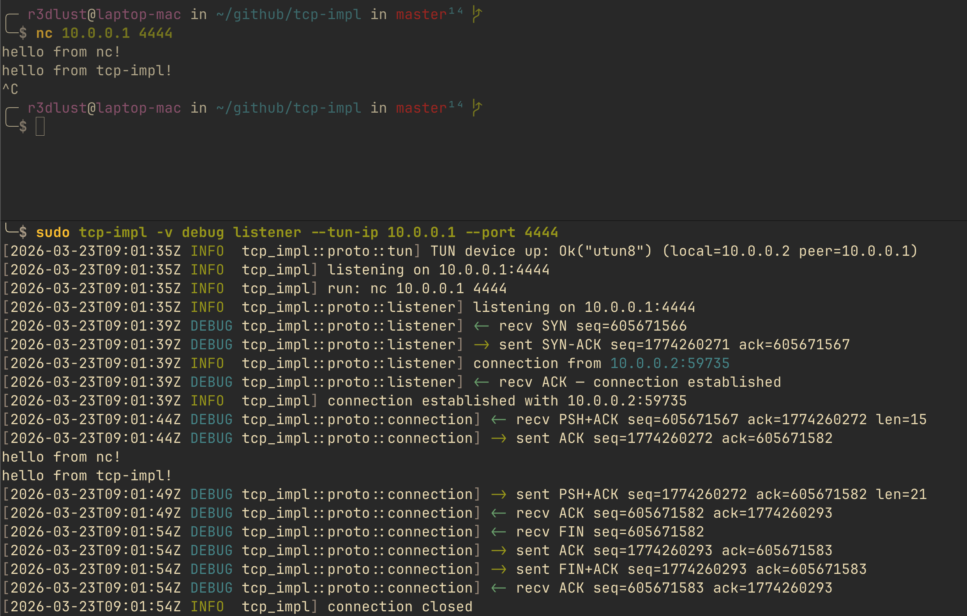
Task: Click 'recv ACK seq=605671583' log entry
Action: tap(674, 588)
